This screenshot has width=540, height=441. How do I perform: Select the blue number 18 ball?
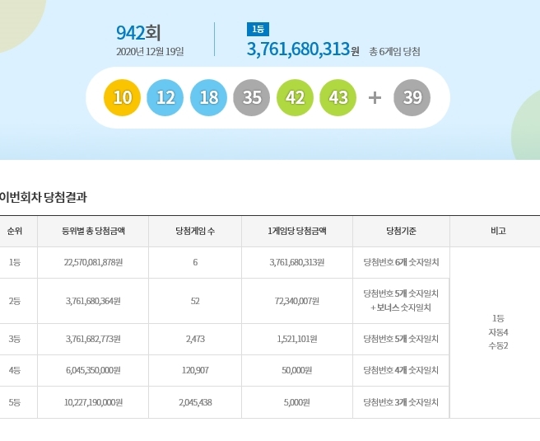click(x=208, y=97)
